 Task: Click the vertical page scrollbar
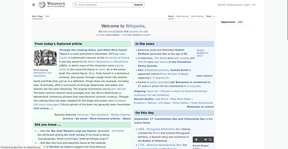tap(287, 20)
